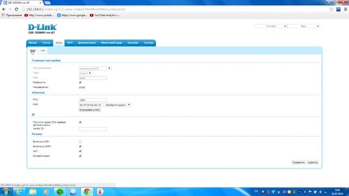Click the browser Back arrow

point(4,9)
